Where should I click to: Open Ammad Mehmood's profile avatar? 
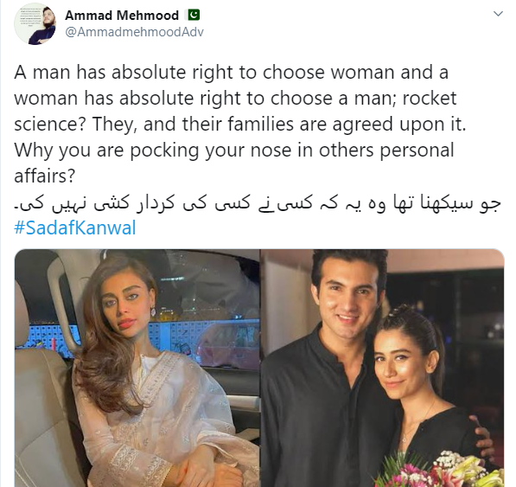tap(35, 23)
